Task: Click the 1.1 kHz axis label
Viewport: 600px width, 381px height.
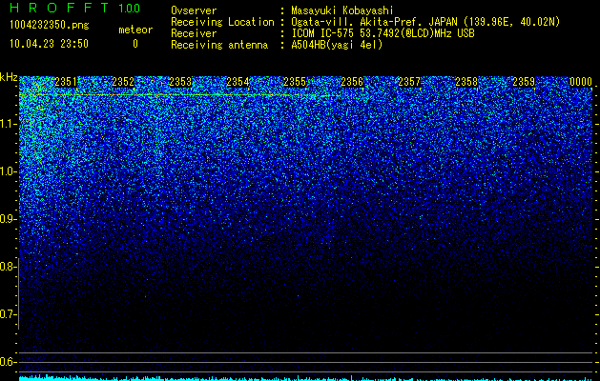Action: point(8,124)
